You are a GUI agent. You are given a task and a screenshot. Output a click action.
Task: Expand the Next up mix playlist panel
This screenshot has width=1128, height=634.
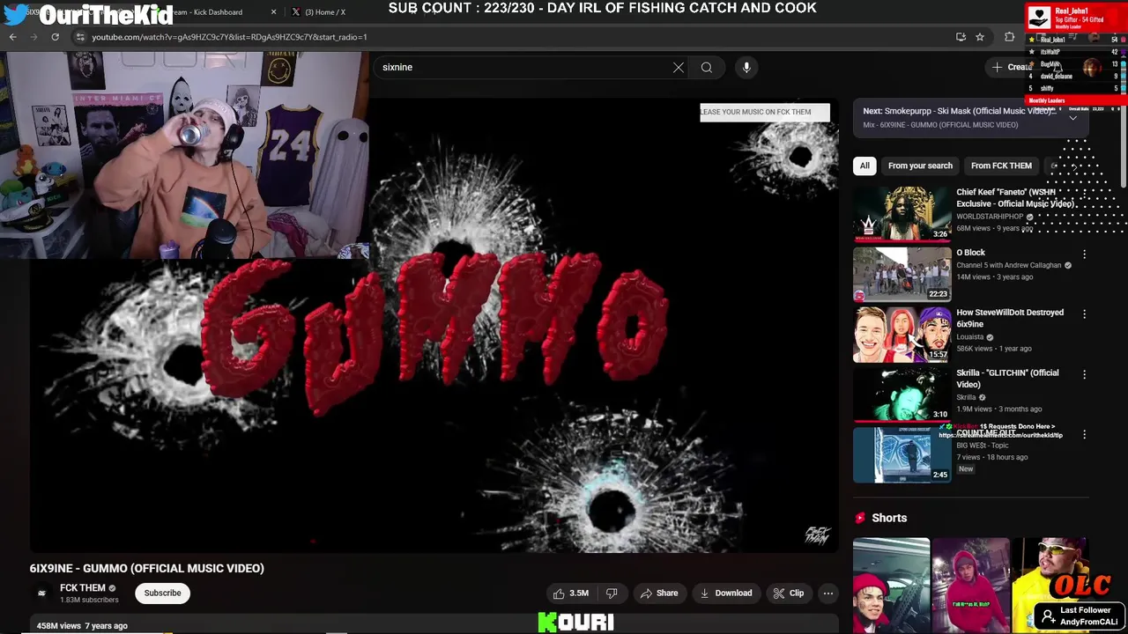1072,117
